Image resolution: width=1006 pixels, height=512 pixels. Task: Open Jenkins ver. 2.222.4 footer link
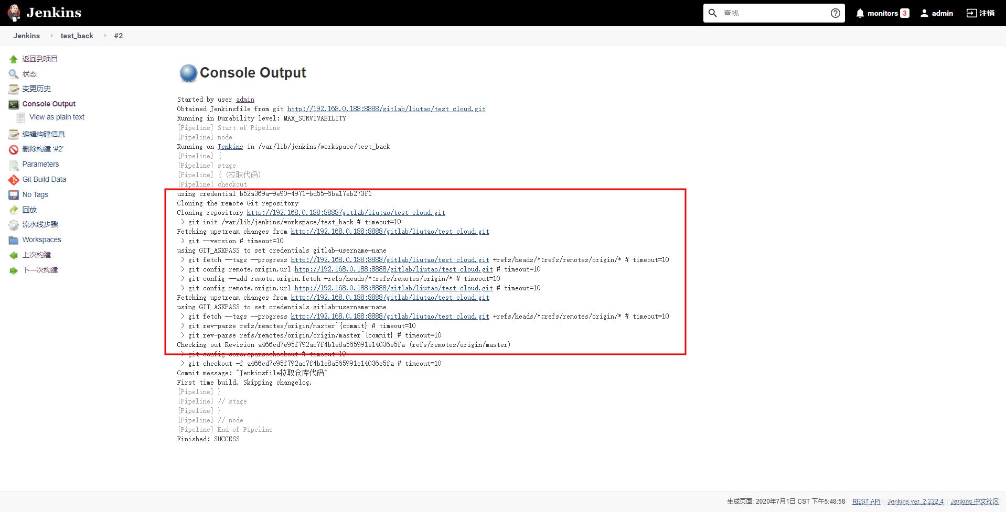tap(915, 502)
